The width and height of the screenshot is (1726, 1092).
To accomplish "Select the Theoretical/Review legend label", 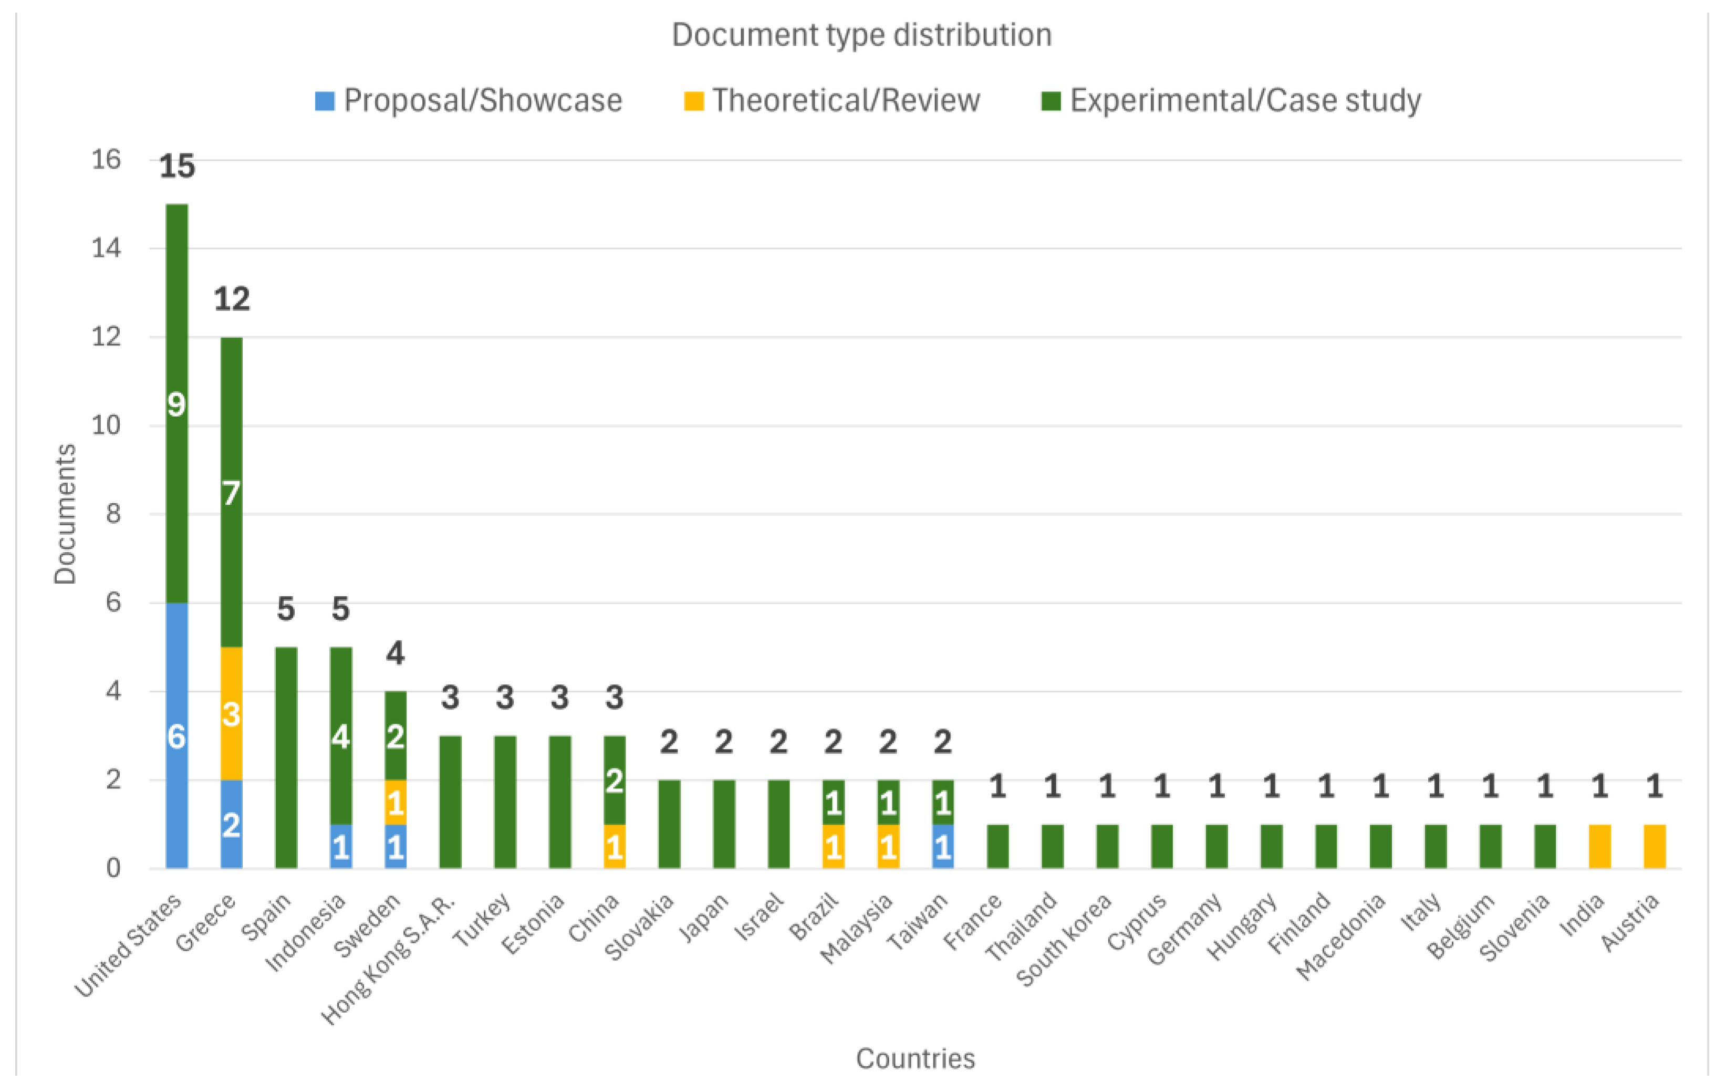I will point(846,100).
